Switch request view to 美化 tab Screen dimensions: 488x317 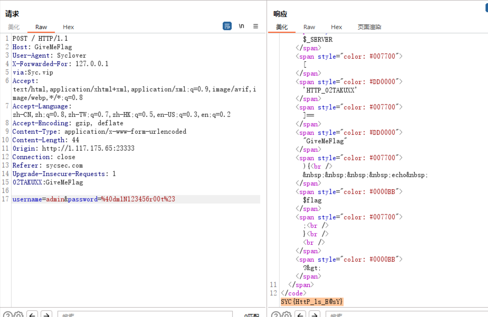[x=14, y=27]
